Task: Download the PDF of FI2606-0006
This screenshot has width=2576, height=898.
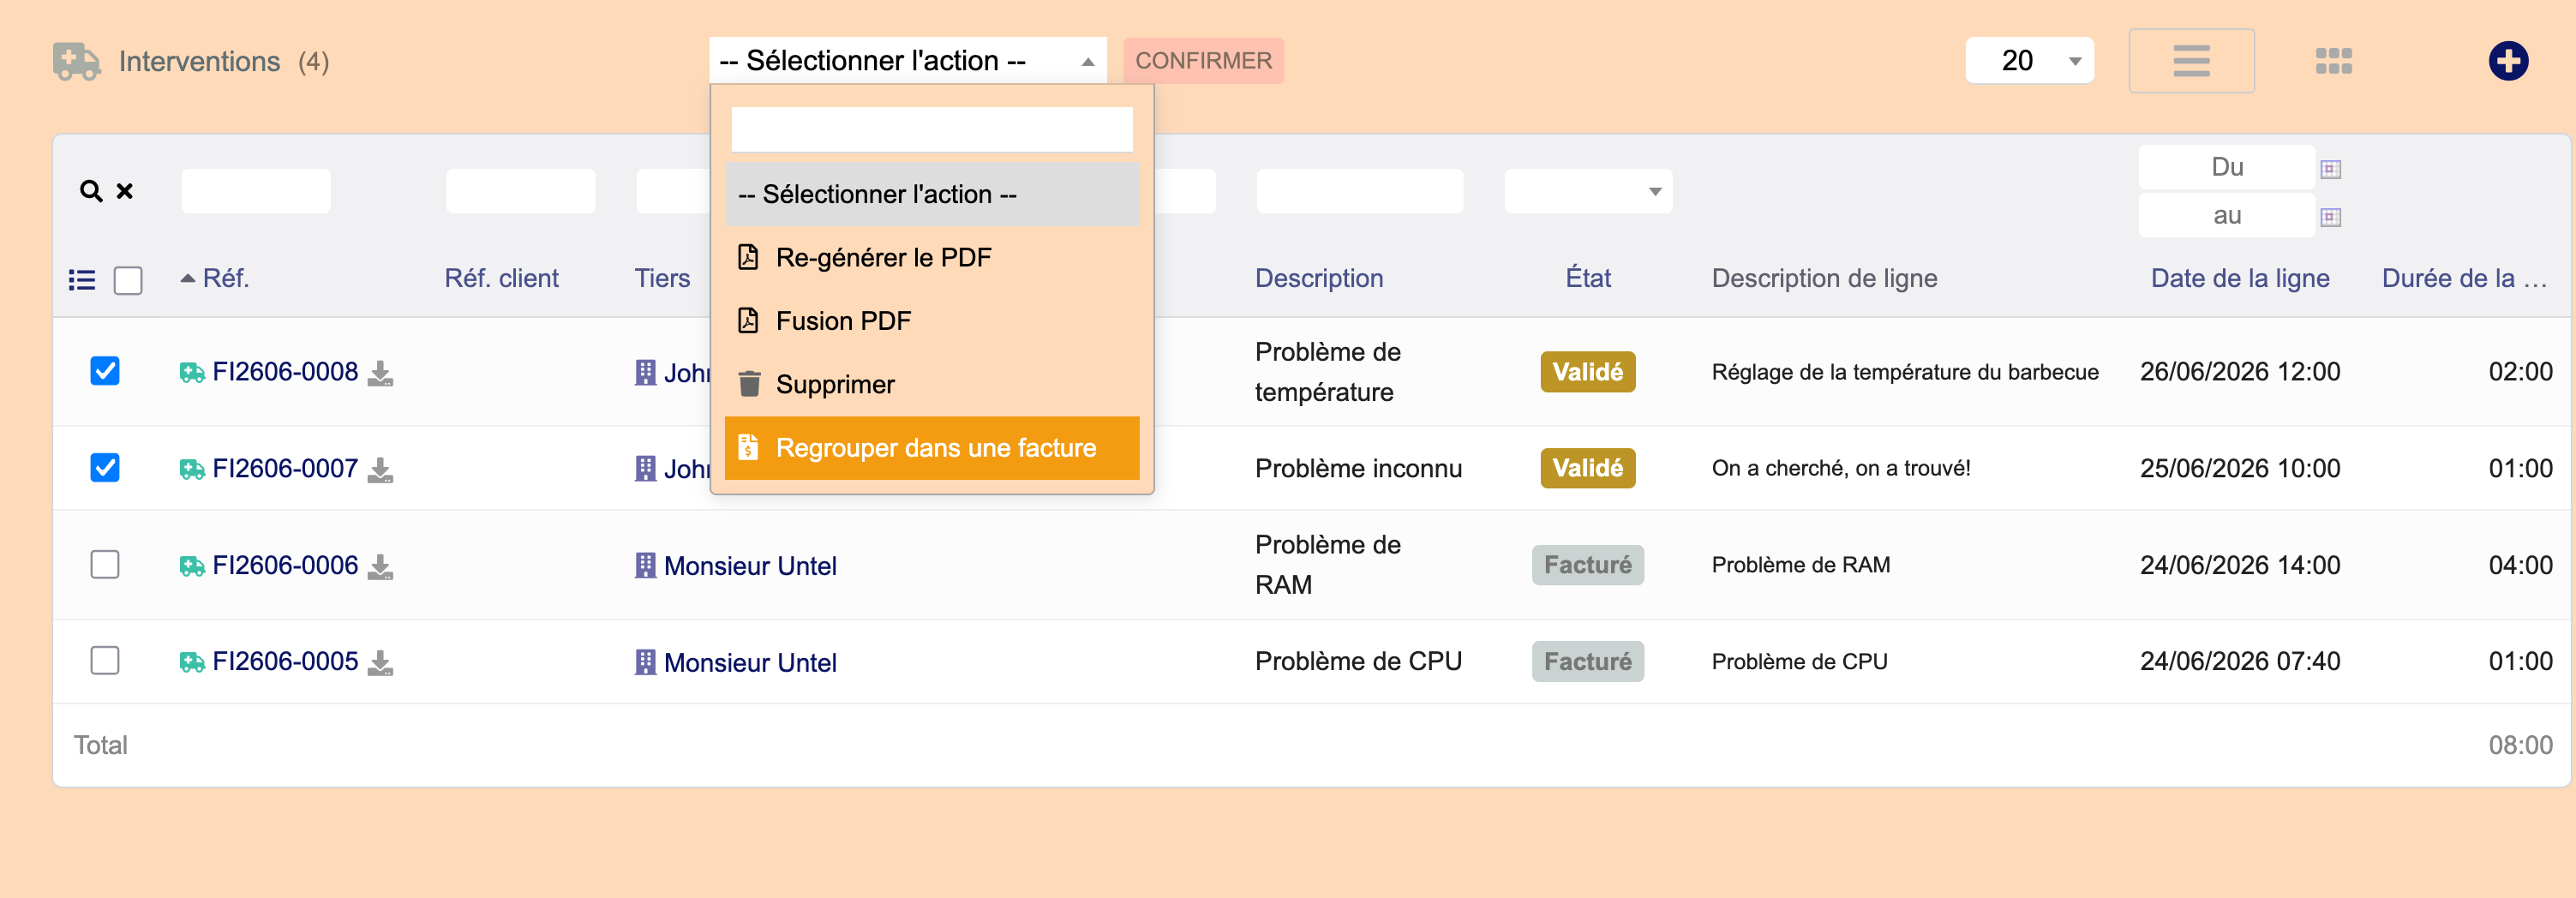Action: click(380, 566)
